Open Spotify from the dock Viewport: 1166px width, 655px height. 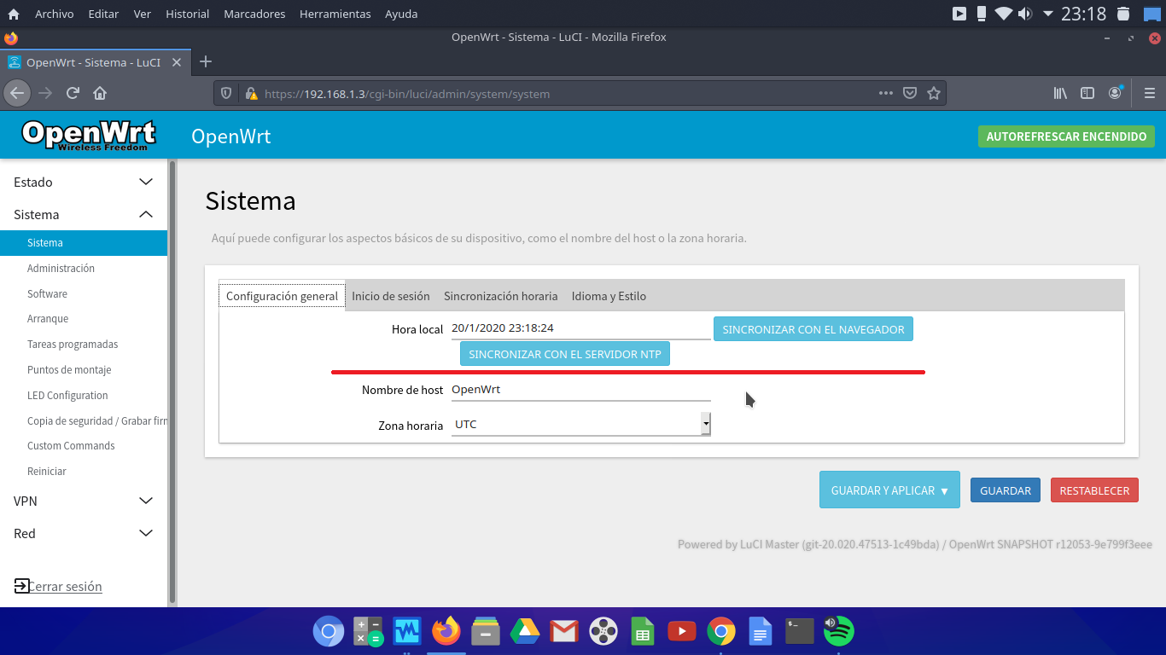tap(839, 631)
